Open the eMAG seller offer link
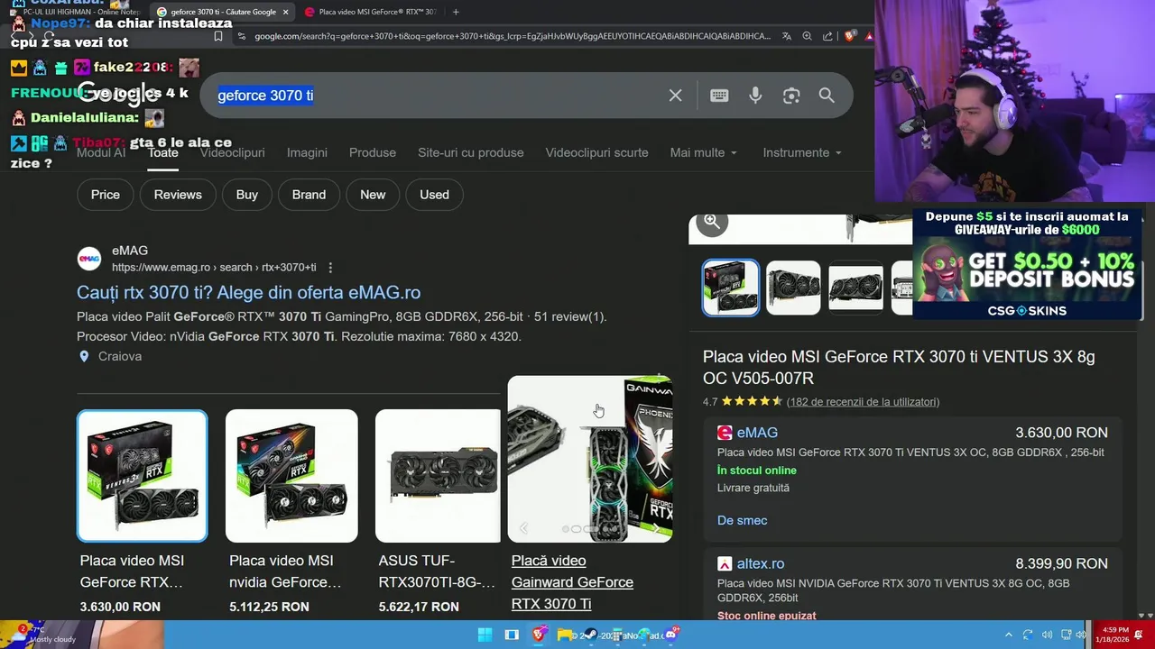 coord(757,433)
